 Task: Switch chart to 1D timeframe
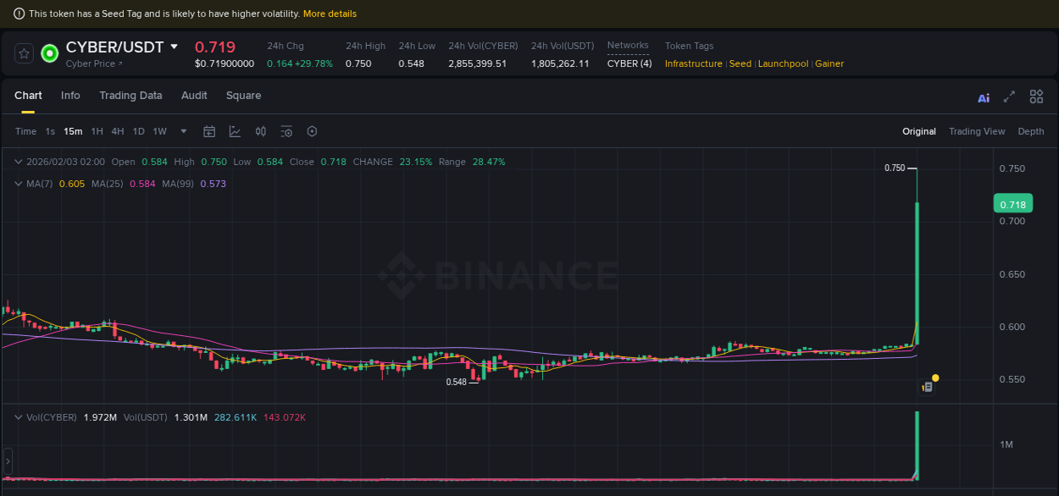click(x=138, y=131)
